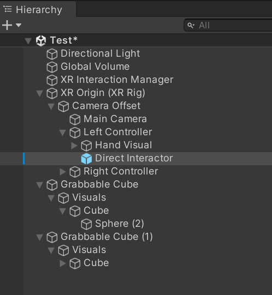Click the cube icon next to Global Volume

(52, 67)
